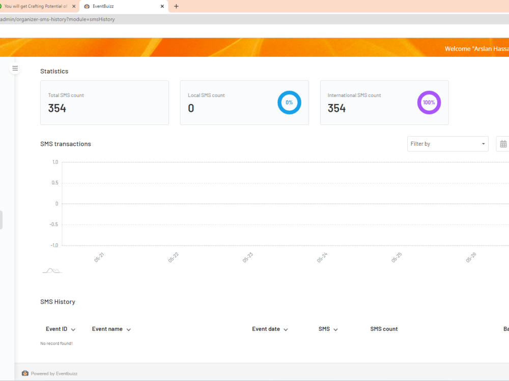509x381 pixels.
Task: Click the 05-24 axis label on the chart
Action: (x=322, y=257)
